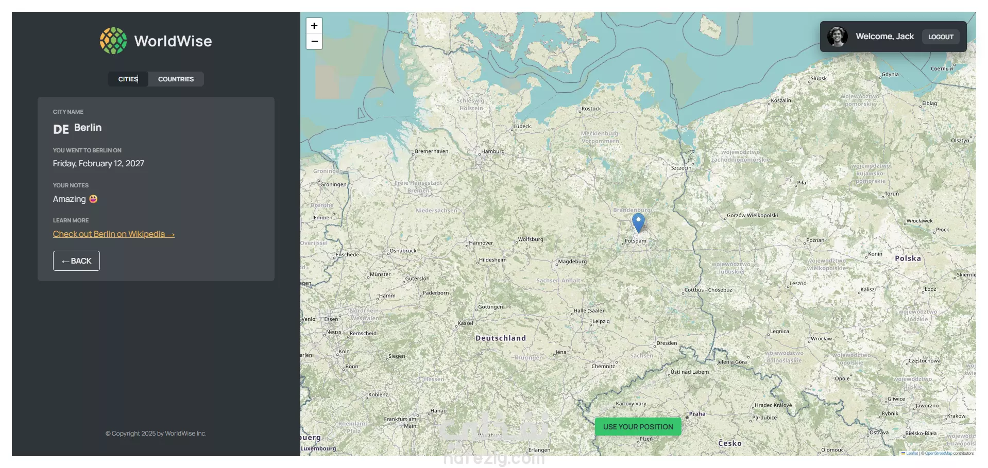
Task: Click the Hamburg label on the map
Action: pyautogui.click(x=493, y=151)
